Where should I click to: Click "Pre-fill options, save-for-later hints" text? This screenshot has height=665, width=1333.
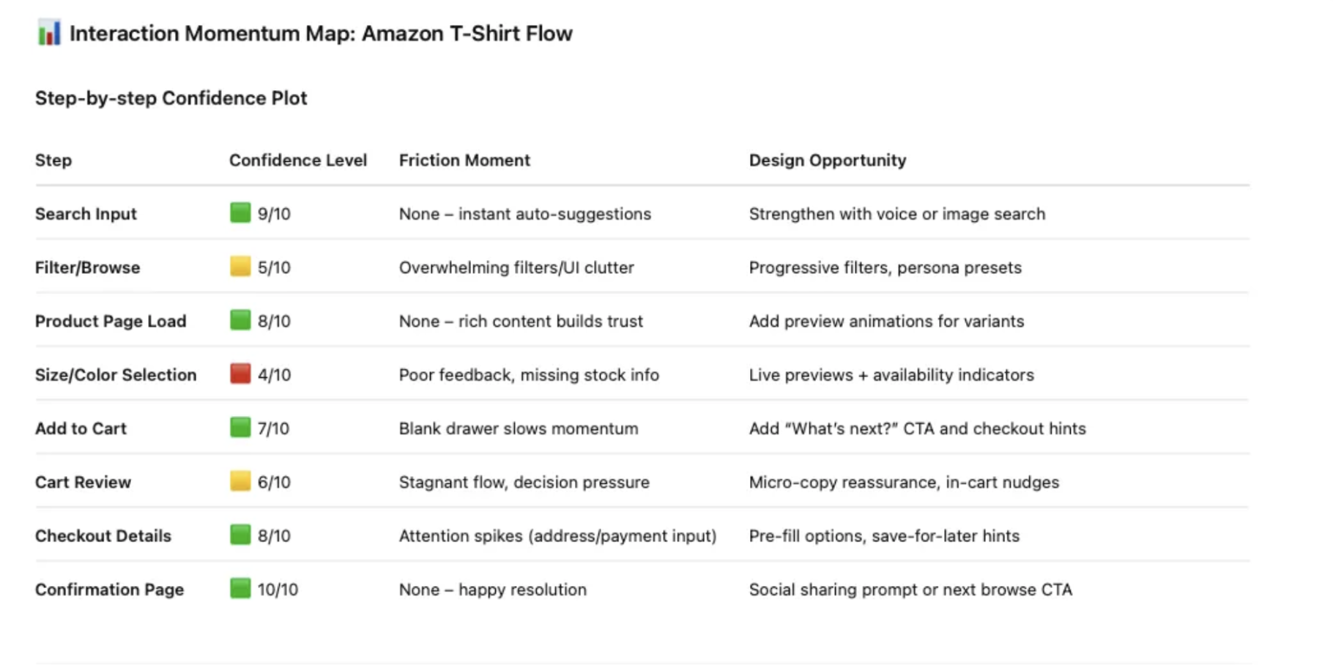pyautogui.click(x=884, y=536)
